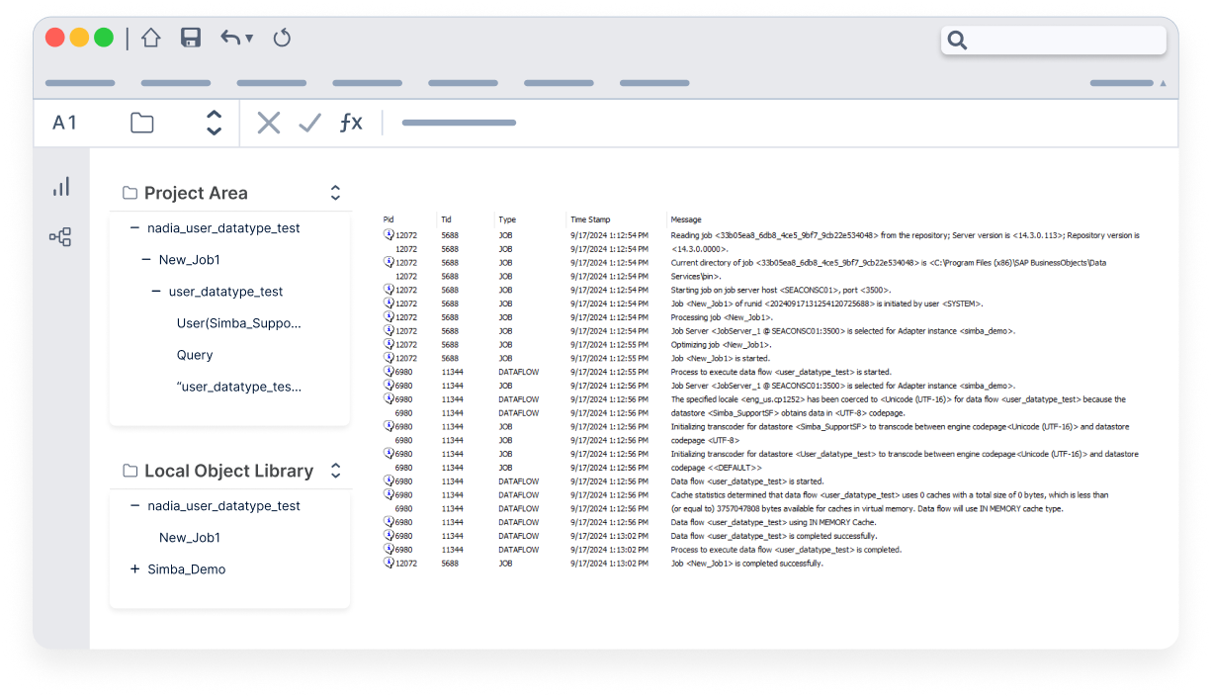Click the checkmark confirm icon
The image size is (1211, 697).
click(309, 122)
